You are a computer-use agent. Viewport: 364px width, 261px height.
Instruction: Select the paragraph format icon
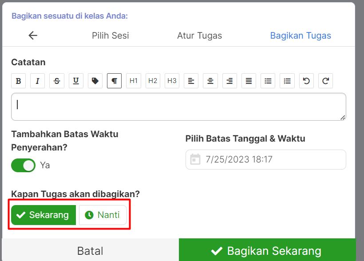pos(114,80)
